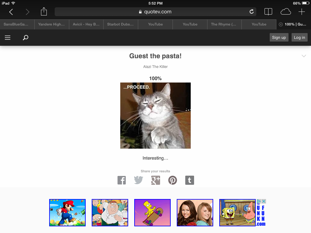Share results on Tumblr
Image resolution: width=311 pixels, height=233 pixels.
tap(190, 180)
